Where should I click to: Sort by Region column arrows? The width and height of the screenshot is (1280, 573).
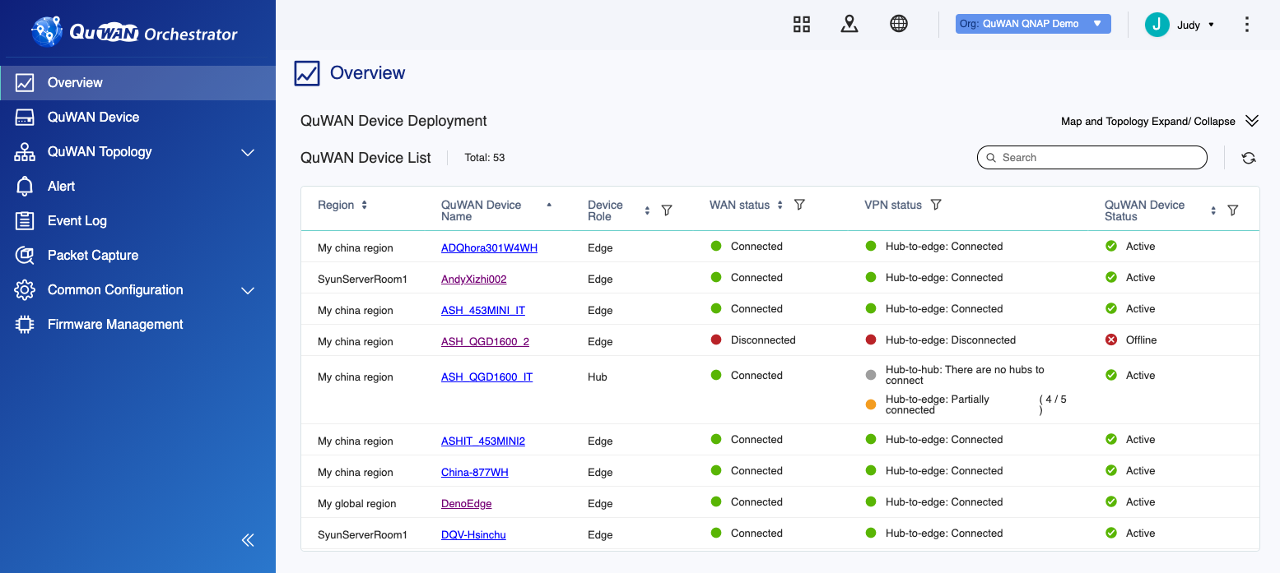pos(365,205)
